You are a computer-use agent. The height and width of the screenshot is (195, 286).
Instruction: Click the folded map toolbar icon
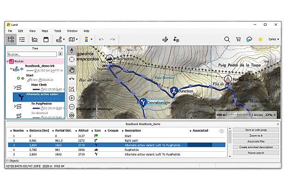click(x=71, y=40)
